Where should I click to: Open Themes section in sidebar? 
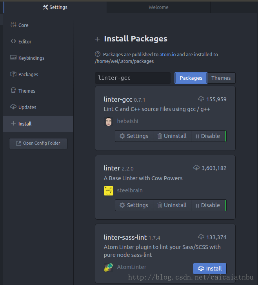27,91
